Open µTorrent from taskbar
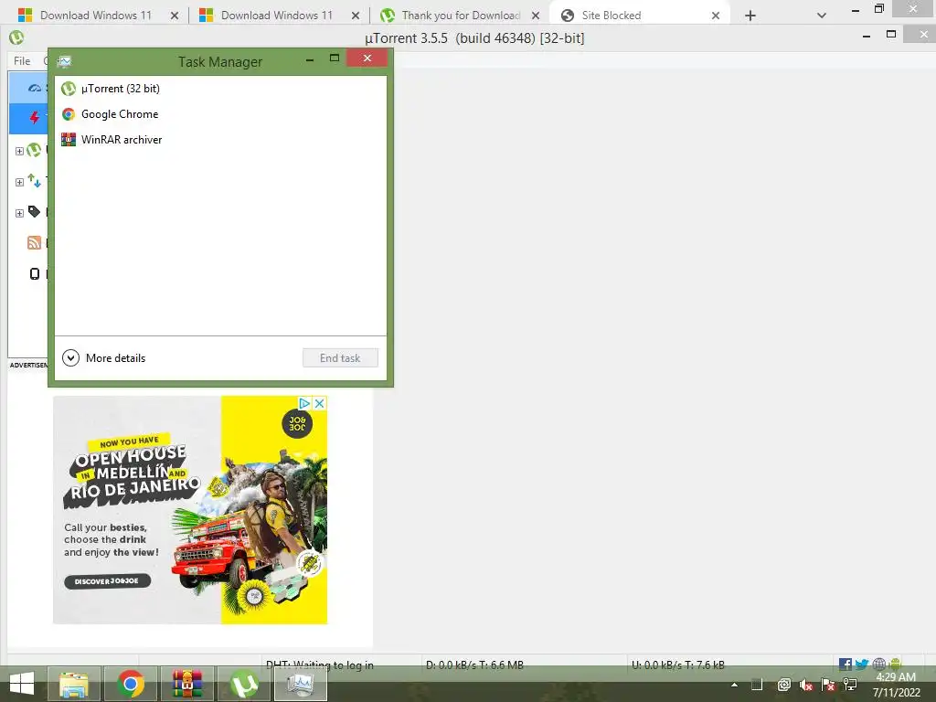This screenshot has width=936, height=702. point(244,684)
